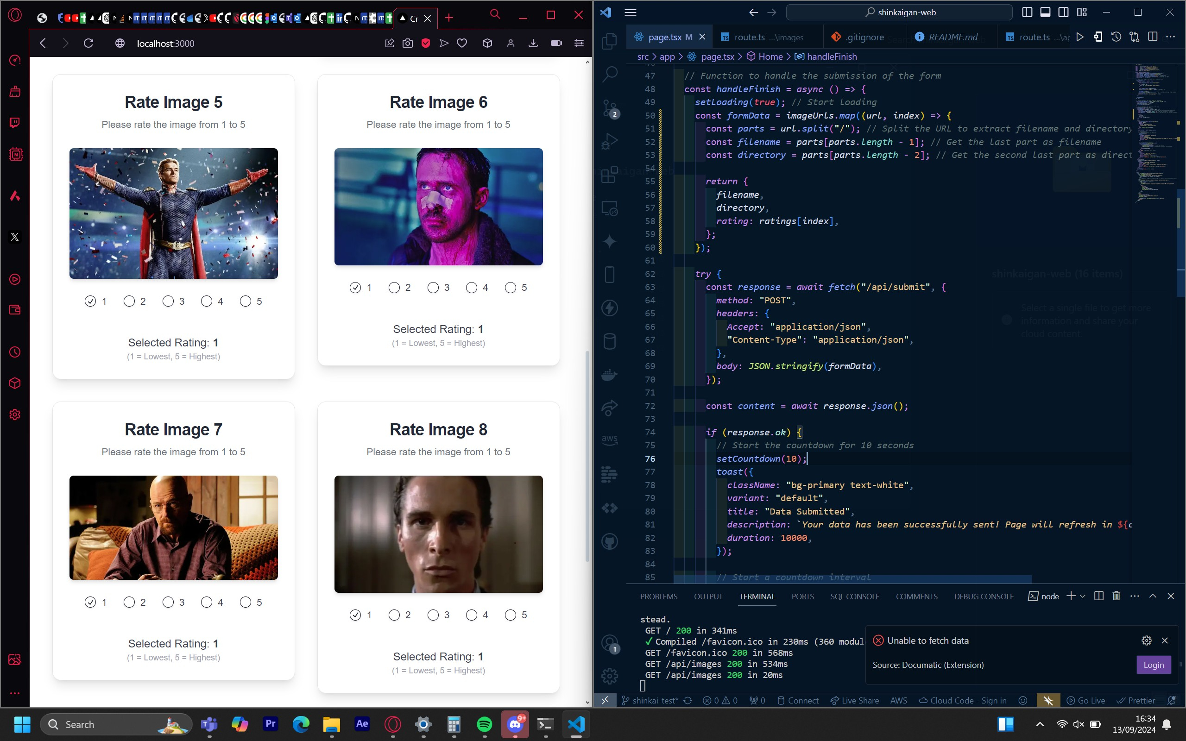This screenshot has height=741, width=1186.
Task: Click Go Live in status bar
Action: pos(1085,700)
